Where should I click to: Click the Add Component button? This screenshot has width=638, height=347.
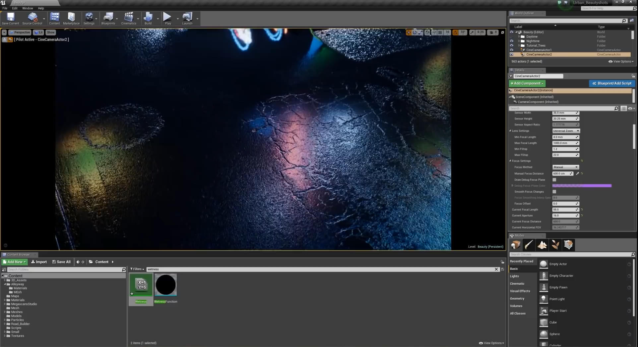[527, 83]
